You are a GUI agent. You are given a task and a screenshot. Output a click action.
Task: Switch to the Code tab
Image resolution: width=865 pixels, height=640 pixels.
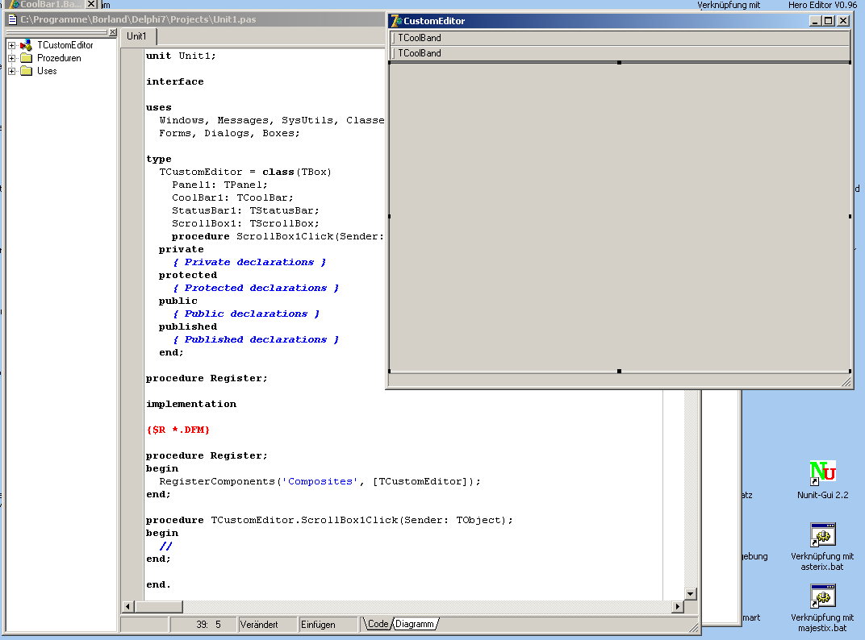[378, 624]
